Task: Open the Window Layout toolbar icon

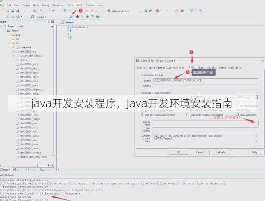Action: point(192,11)
